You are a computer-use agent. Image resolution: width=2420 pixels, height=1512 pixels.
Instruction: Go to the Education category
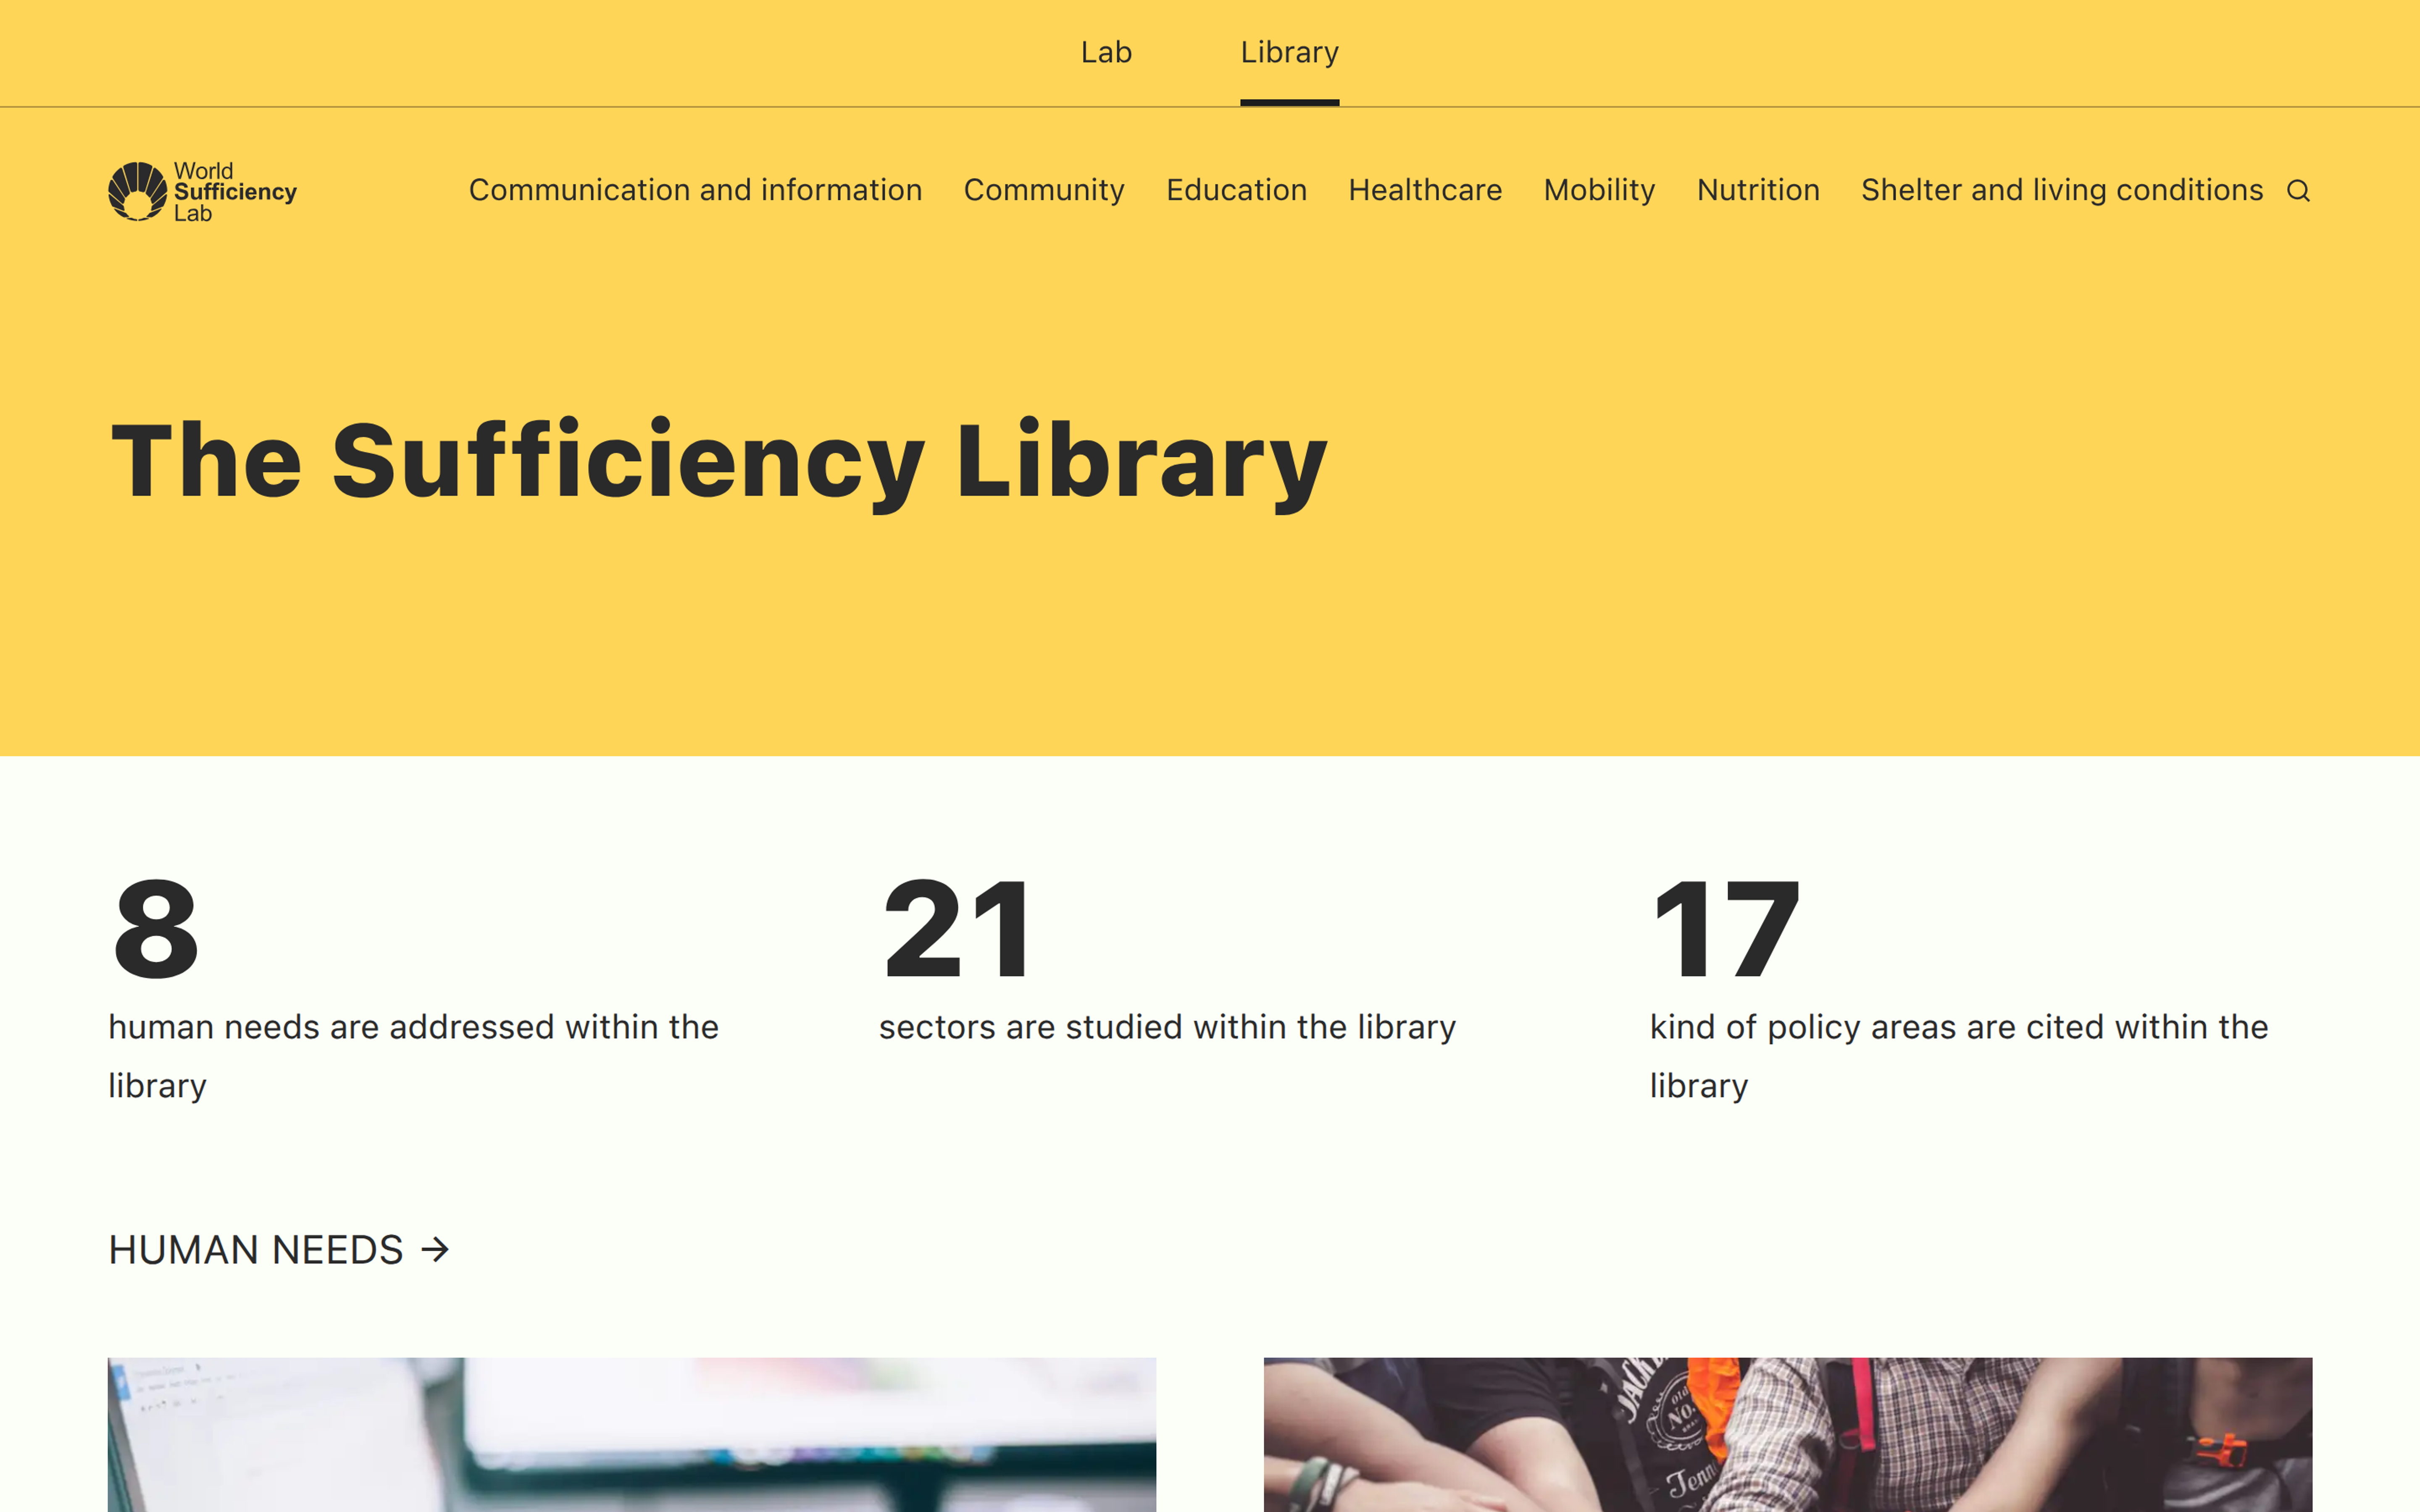click(x=1236, y=190)
